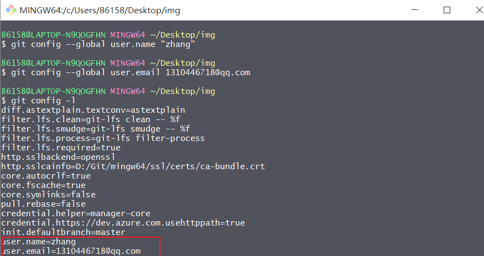Click the filter.lfs.clean output line
484x256 pixels.
(91, 119)
